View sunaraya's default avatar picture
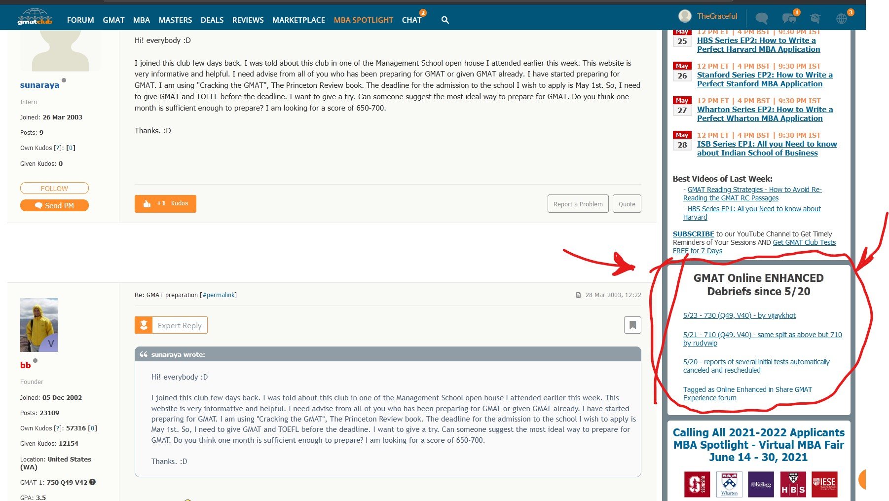 (x=60, y=50)
